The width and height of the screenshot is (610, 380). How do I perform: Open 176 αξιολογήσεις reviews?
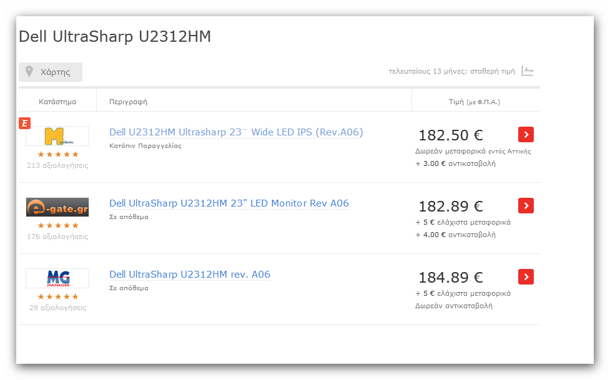(x=57, y=236)
